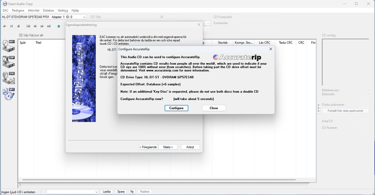The width and height of the screenshot is (375, 195).
Task: Eject the CD with the teal eject icon
Action: pyautogui.click(x=59, y=26)
